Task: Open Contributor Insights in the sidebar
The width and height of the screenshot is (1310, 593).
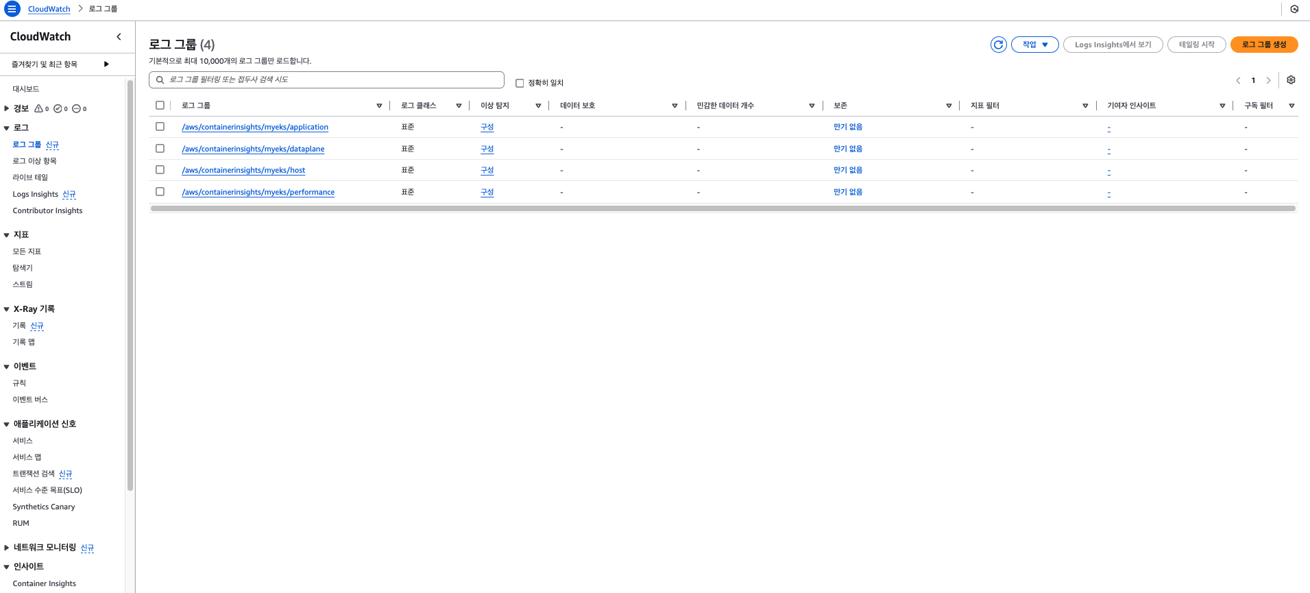Action: [47, 211]
